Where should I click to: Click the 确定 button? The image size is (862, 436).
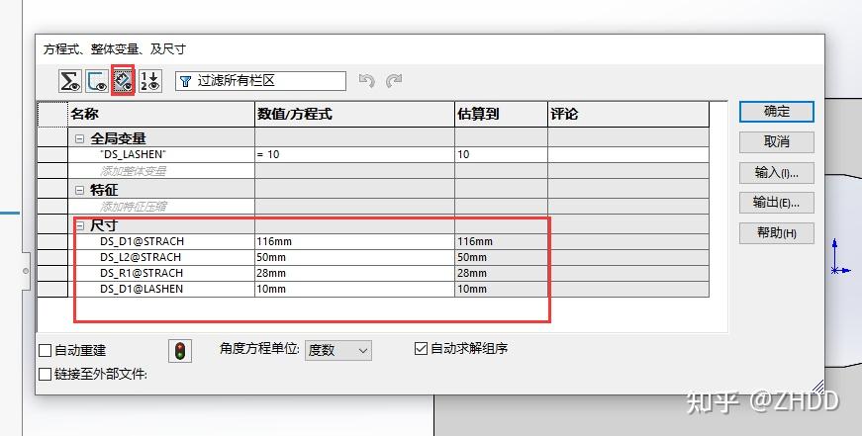[x=776, y=112]
